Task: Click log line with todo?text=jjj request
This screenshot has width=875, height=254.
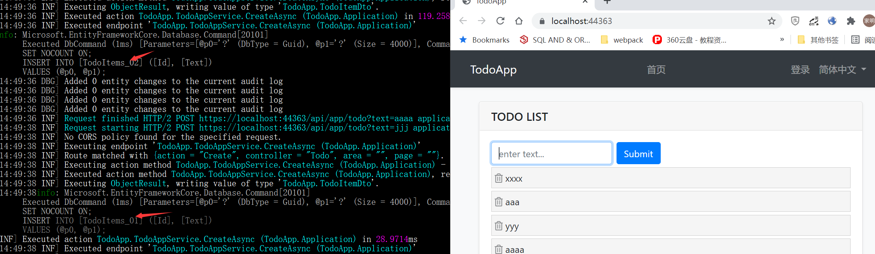Action: point(225,127)
